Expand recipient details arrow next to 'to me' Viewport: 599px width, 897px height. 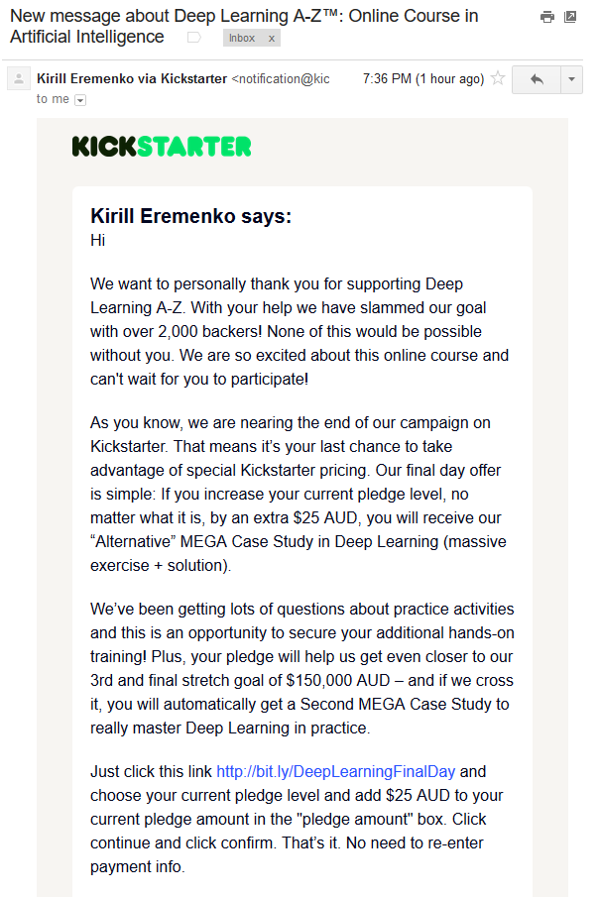(x=80, y=99)
